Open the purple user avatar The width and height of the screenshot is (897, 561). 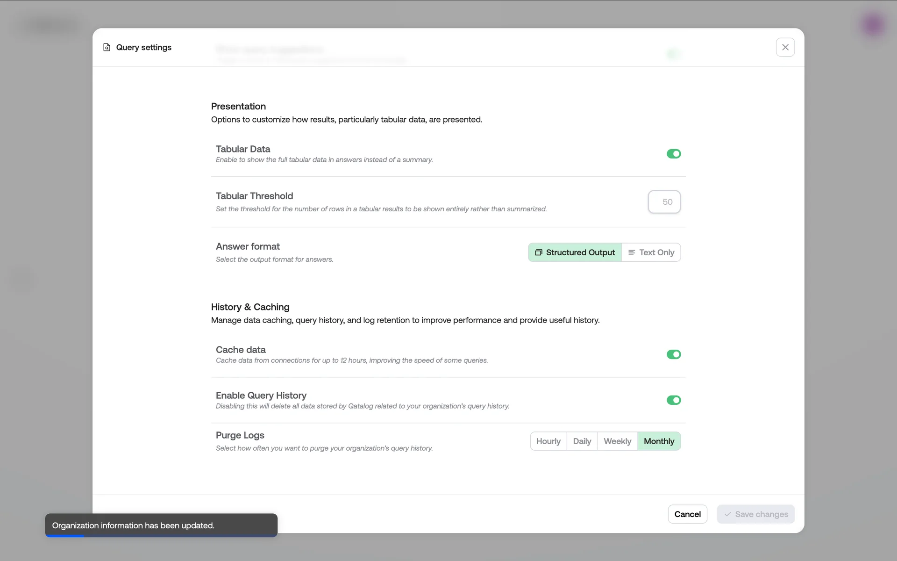click(x=873, y=25)
